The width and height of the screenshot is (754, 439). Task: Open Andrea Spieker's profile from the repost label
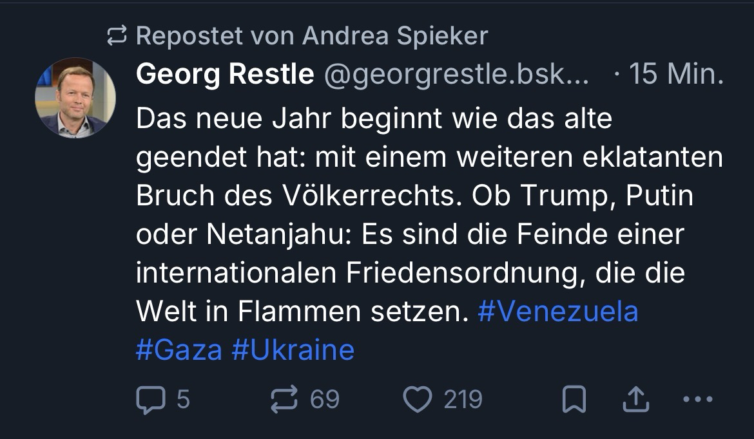(395, 36)
